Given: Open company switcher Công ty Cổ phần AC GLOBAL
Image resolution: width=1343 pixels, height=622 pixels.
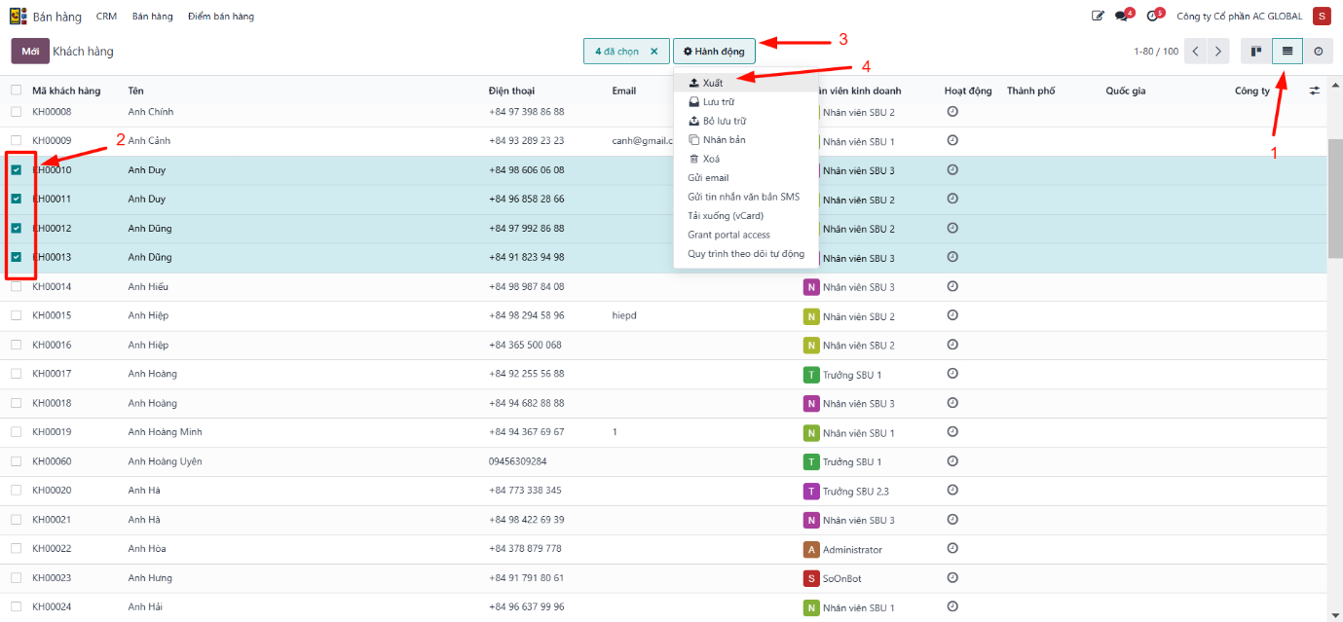Looking at the screenshot, I should coord(1239,17).
